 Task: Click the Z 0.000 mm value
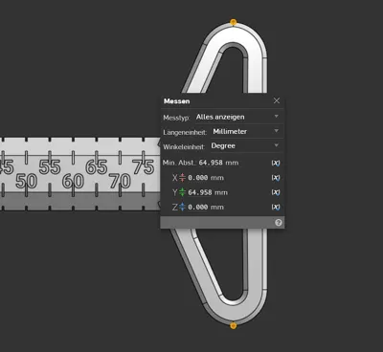pyautogui.click(x=206, y=207)
